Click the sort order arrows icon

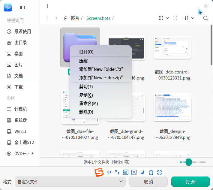tap(187, 18)
